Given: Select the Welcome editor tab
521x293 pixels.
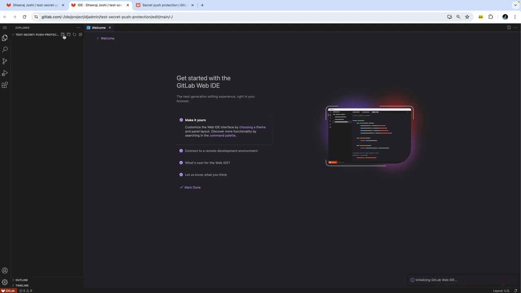Looking at the screenshot, I should pyautogui.click(x=99, y=28).
